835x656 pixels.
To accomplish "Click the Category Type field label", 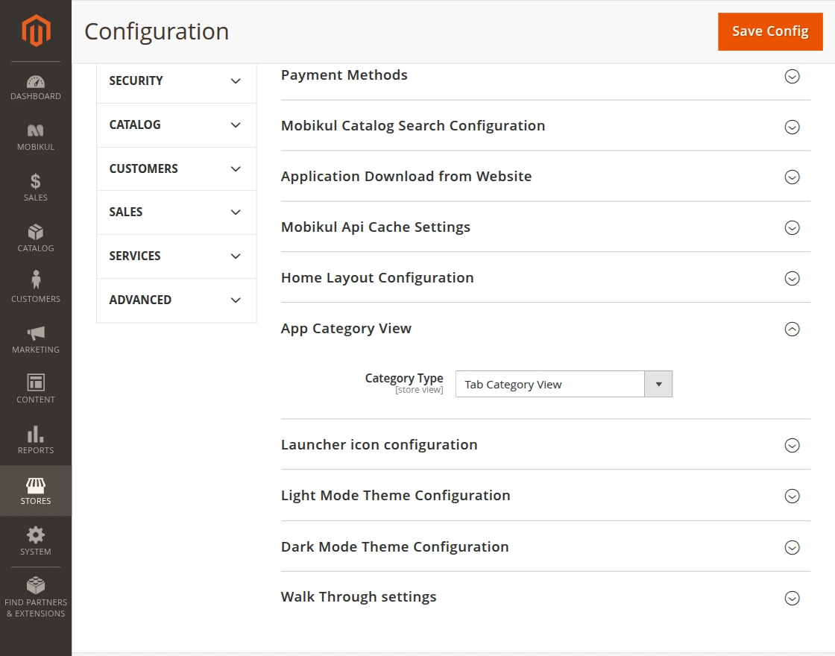I will [403, 378].
